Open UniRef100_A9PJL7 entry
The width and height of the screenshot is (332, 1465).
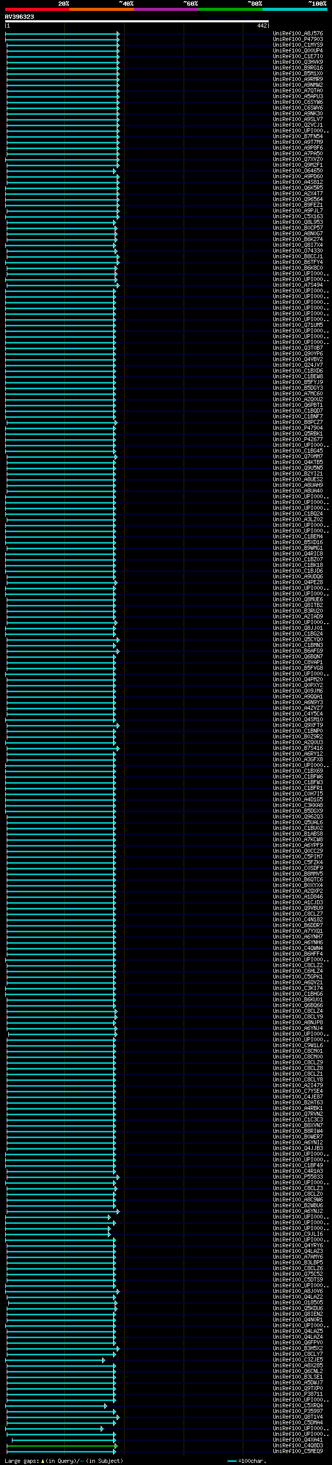(x=298, y=210)
